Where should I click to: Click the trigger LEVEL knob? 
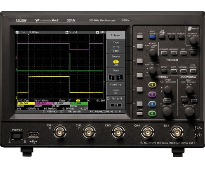point(153,71)
